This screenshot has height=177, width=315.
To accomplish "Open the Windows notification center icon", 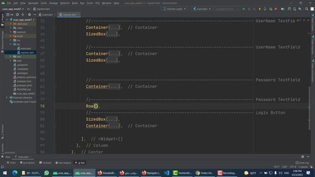I will 309,173.
